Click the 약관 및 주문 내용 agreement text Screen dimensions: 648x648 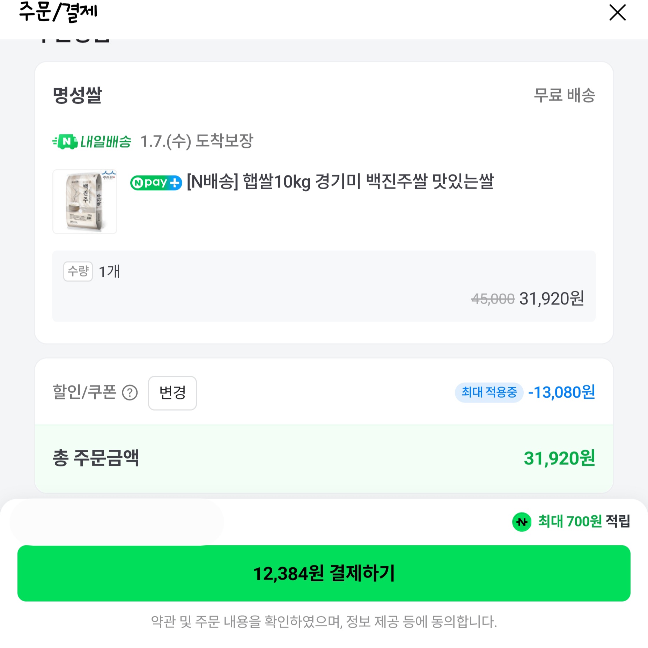[324, 622]
